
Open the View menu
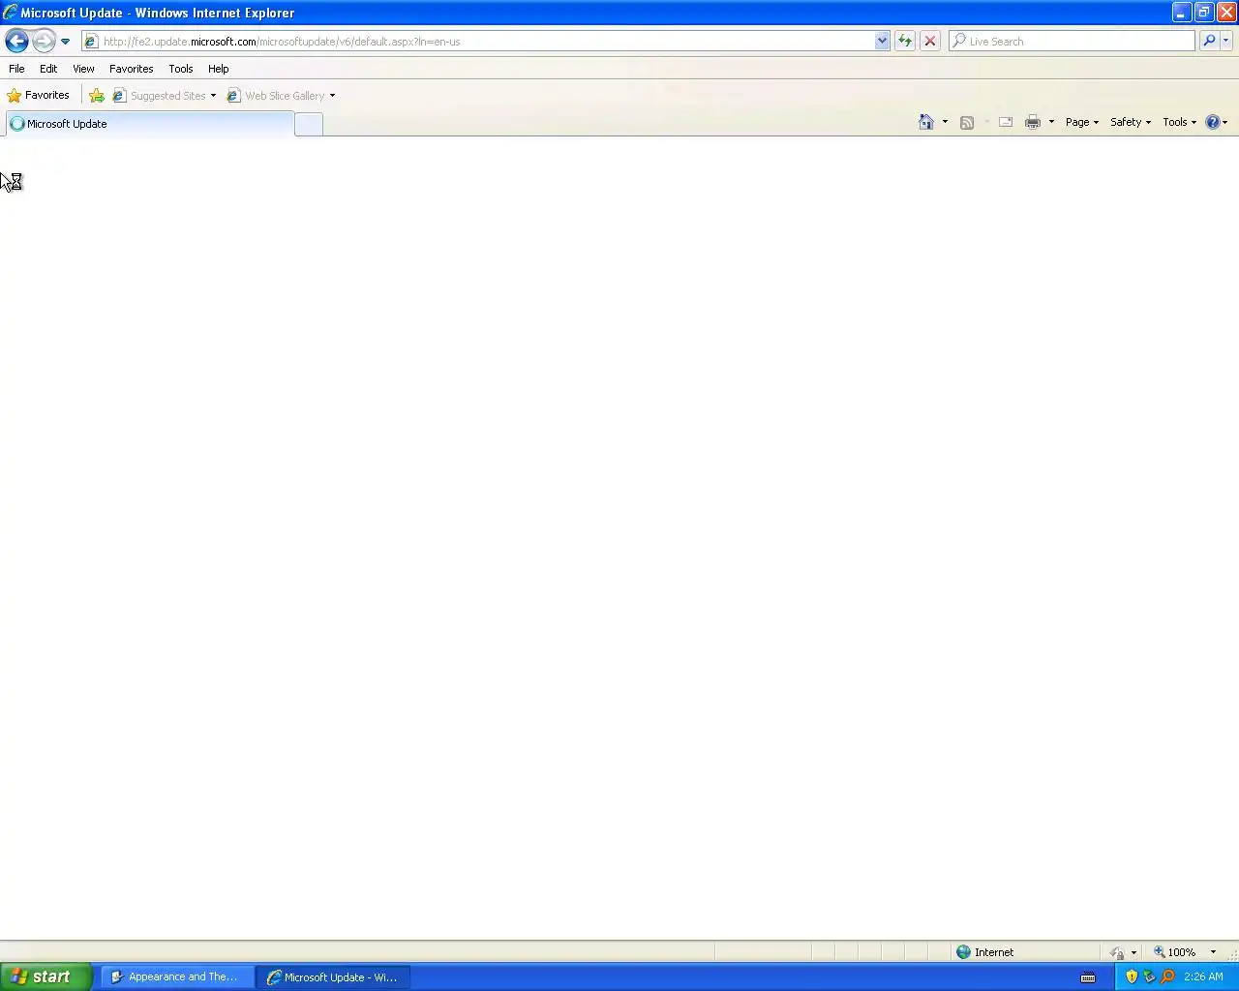(x=83, y=69)
